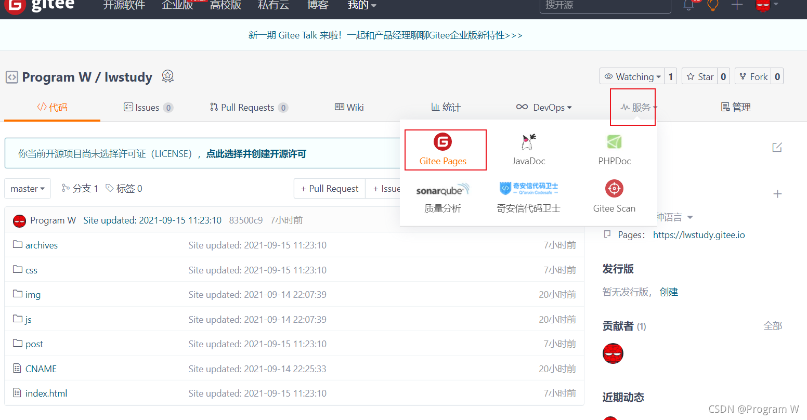The image size is (807, 420).
Task: Switch to the 代码 tab
Action: pos(52,107)
